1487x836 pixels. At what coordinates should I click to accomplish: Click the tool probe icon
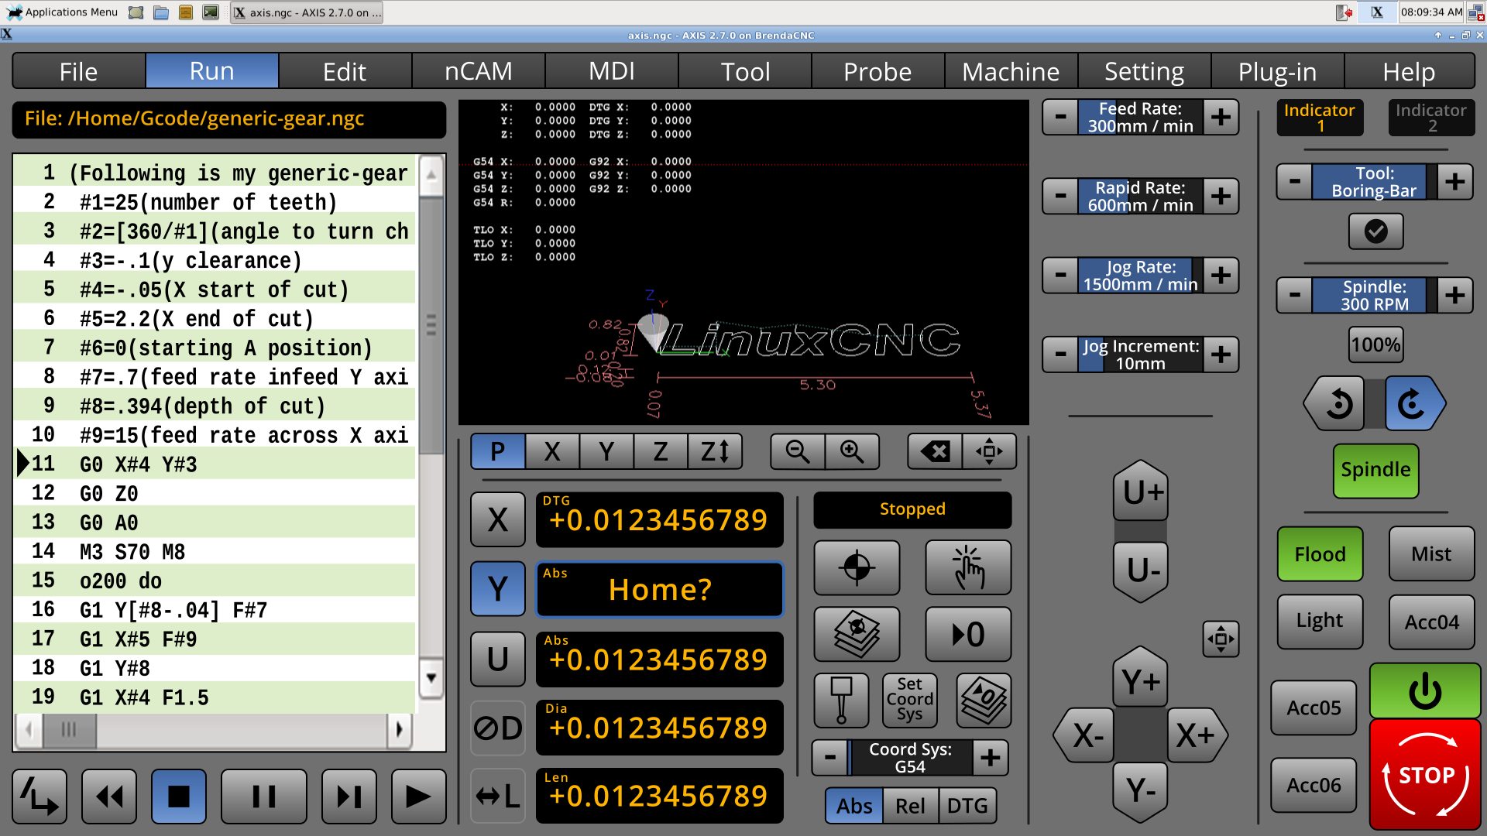(841, 701)
